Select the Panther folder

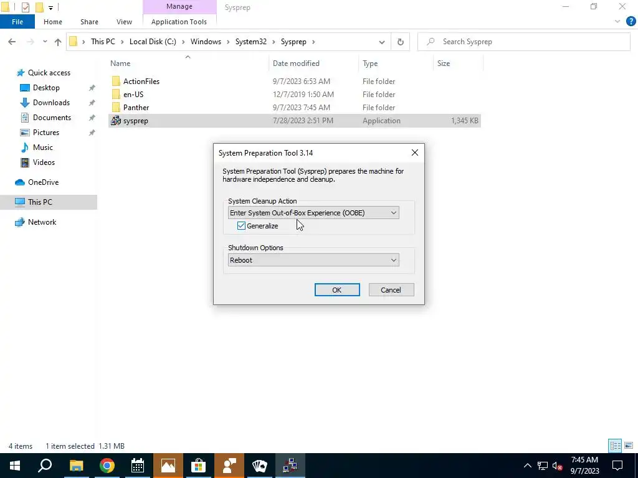coord(136,107)
